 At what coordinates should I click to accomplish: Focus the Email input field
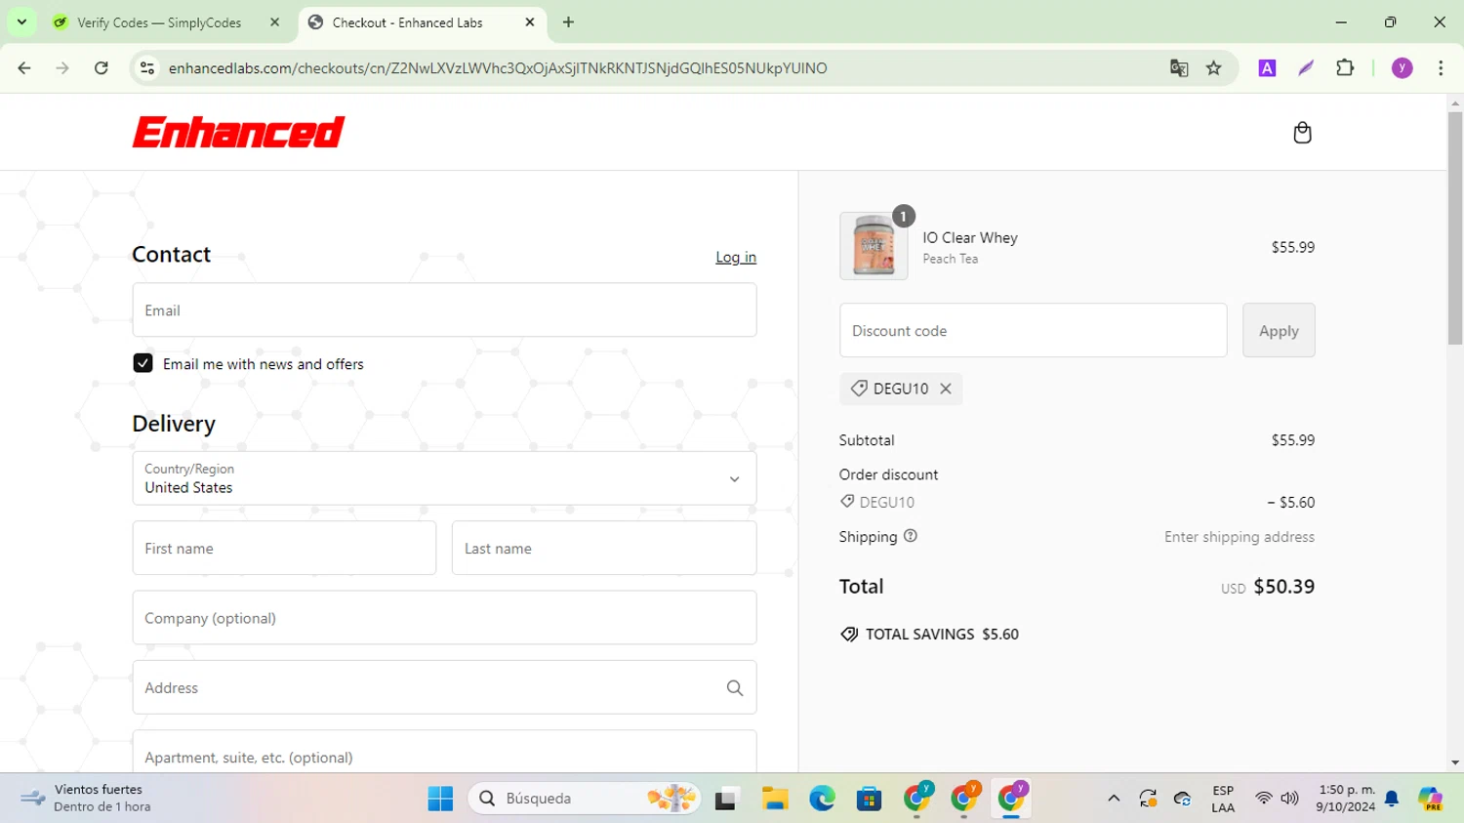coord(444,310)
